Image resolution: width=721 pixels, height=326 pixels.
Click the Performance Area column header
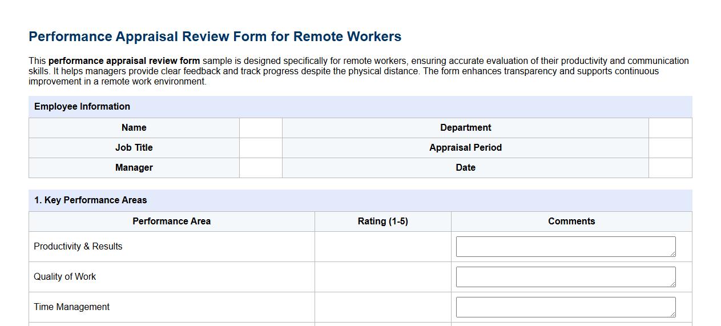click(172, 222)
